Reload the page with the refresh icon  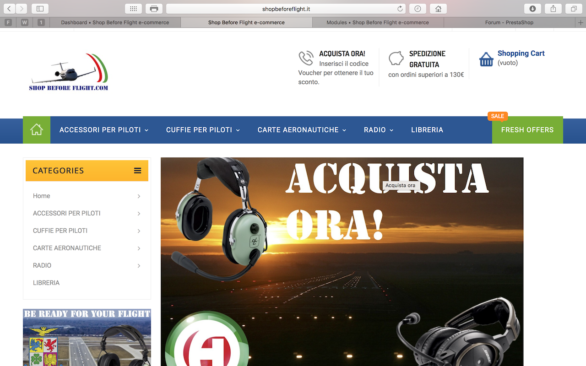400,9
